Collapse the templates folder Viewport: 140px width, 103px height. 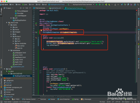tap(9, 50)
